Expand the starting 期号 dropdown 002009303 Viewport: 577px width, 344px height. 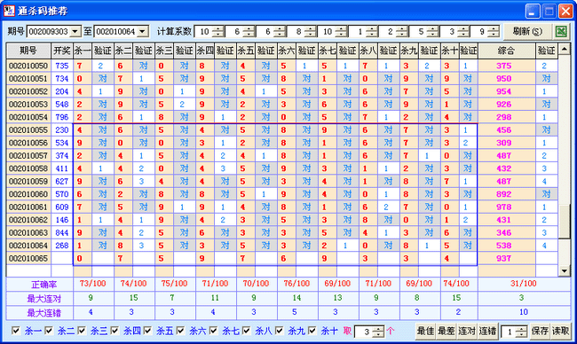coord(75,32)
